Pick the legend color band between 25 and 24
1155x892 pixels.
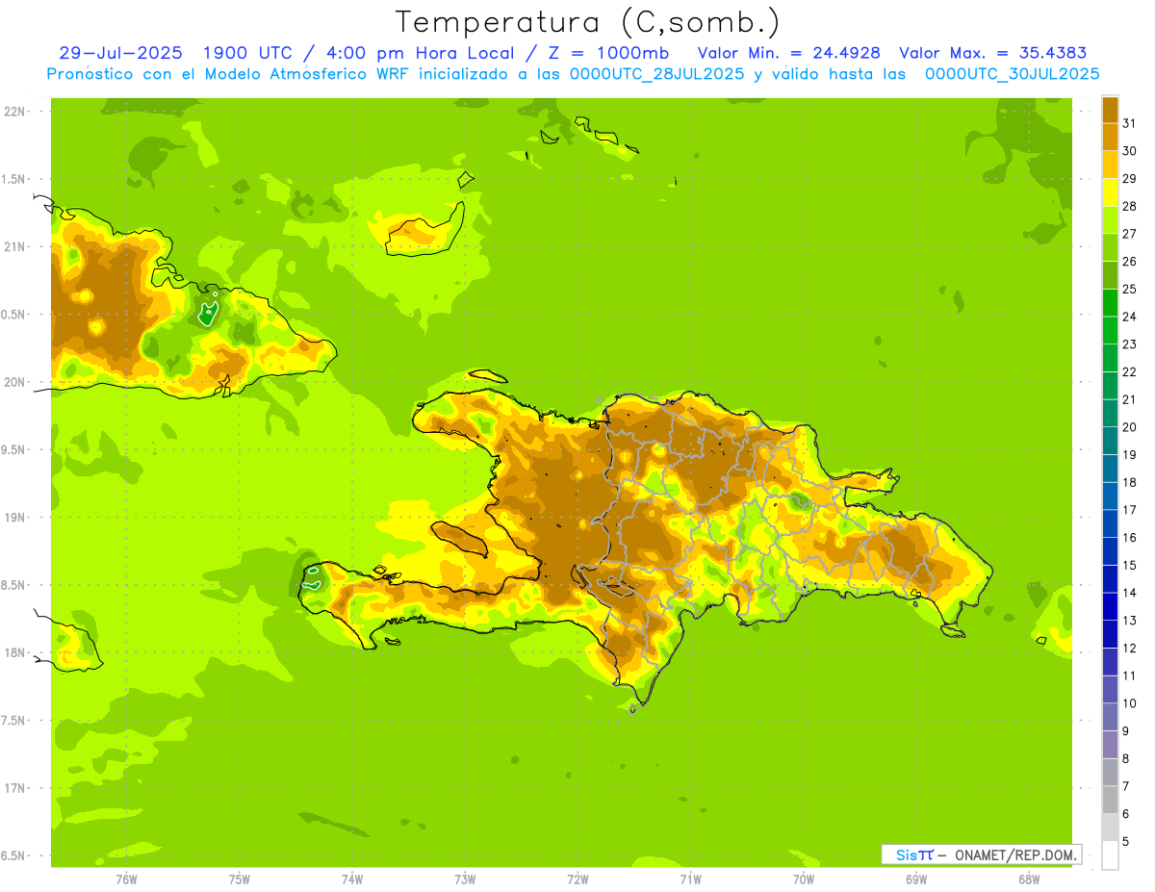click(x=1110, y=302)
